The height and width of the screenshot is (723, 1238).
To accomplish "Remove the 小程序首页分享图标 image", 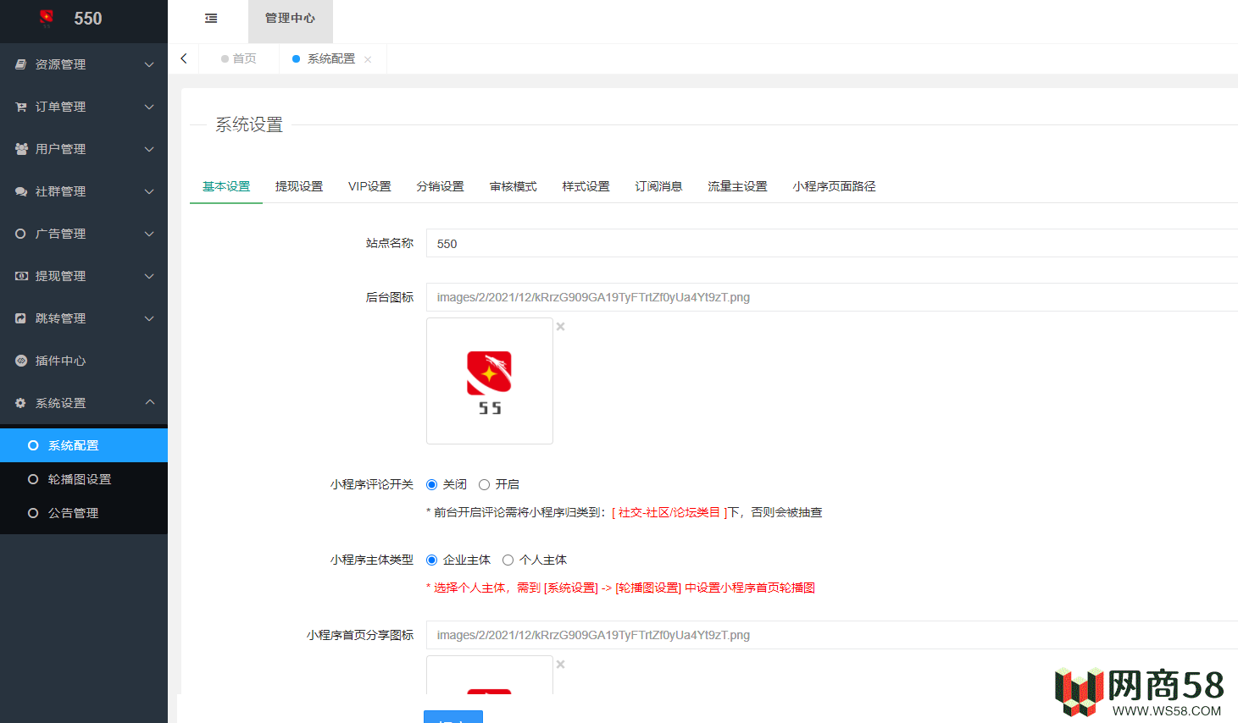I will [x=560, y=664].
